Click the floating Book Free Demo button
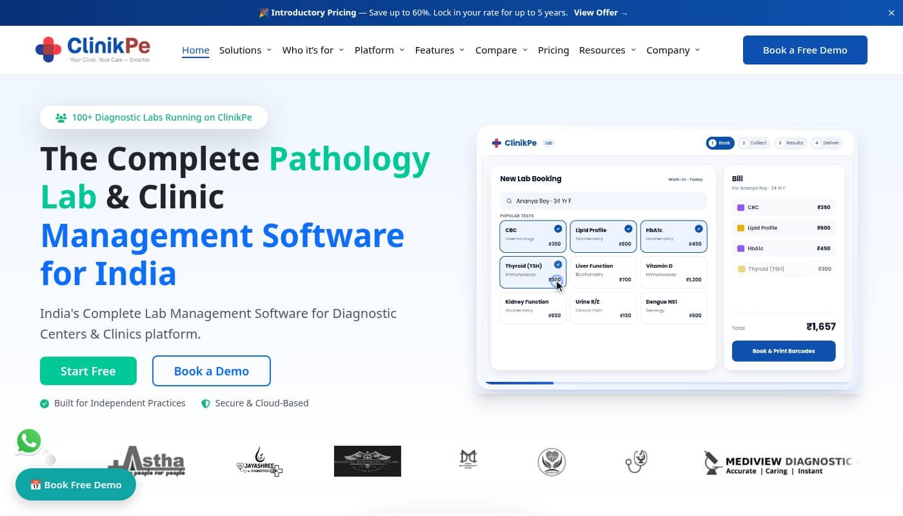This screenshot has width=903, height=516. point(75,484)
